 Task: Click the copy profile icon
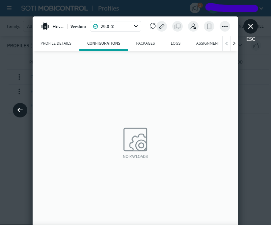point(177,27)
